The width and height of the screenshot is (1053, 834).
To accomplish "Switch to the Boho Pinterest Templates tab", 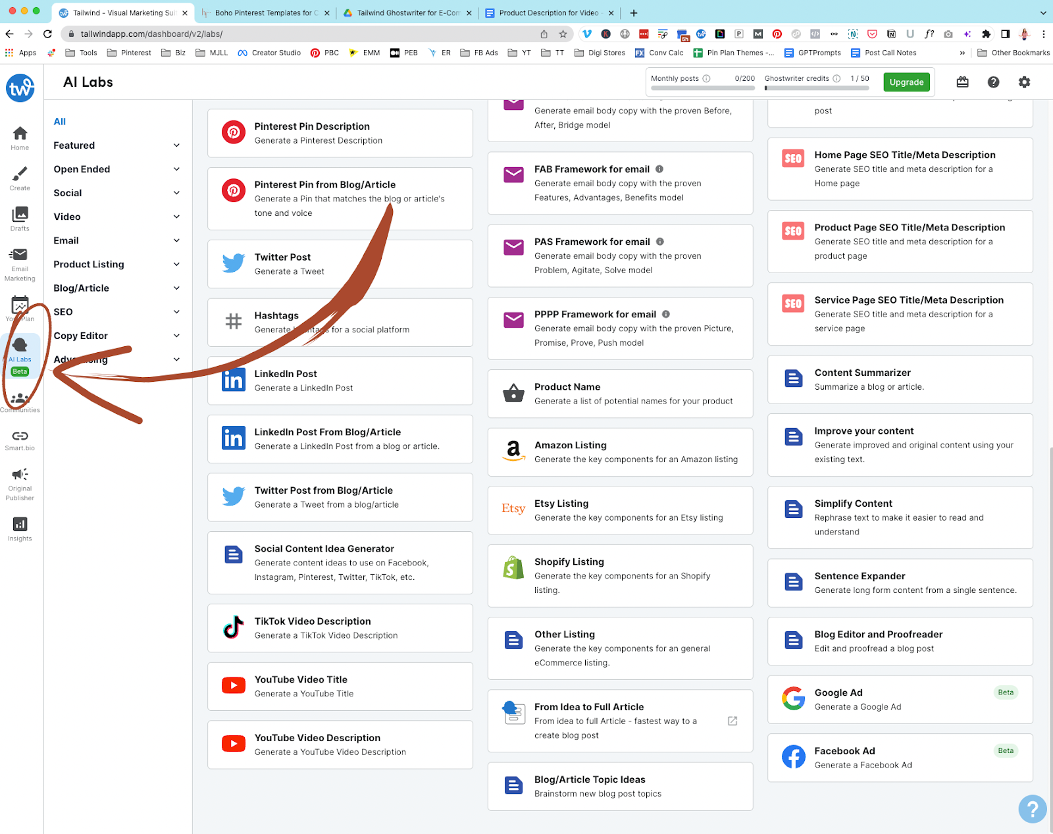I will pyautogui.click(x=265, y=13).
